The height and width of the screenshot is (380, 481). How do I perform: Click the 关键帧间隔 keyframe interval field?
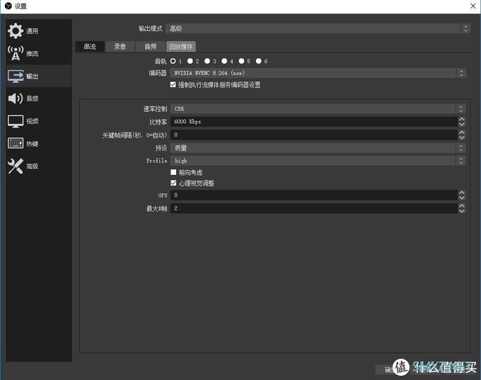tap(314, 134)
